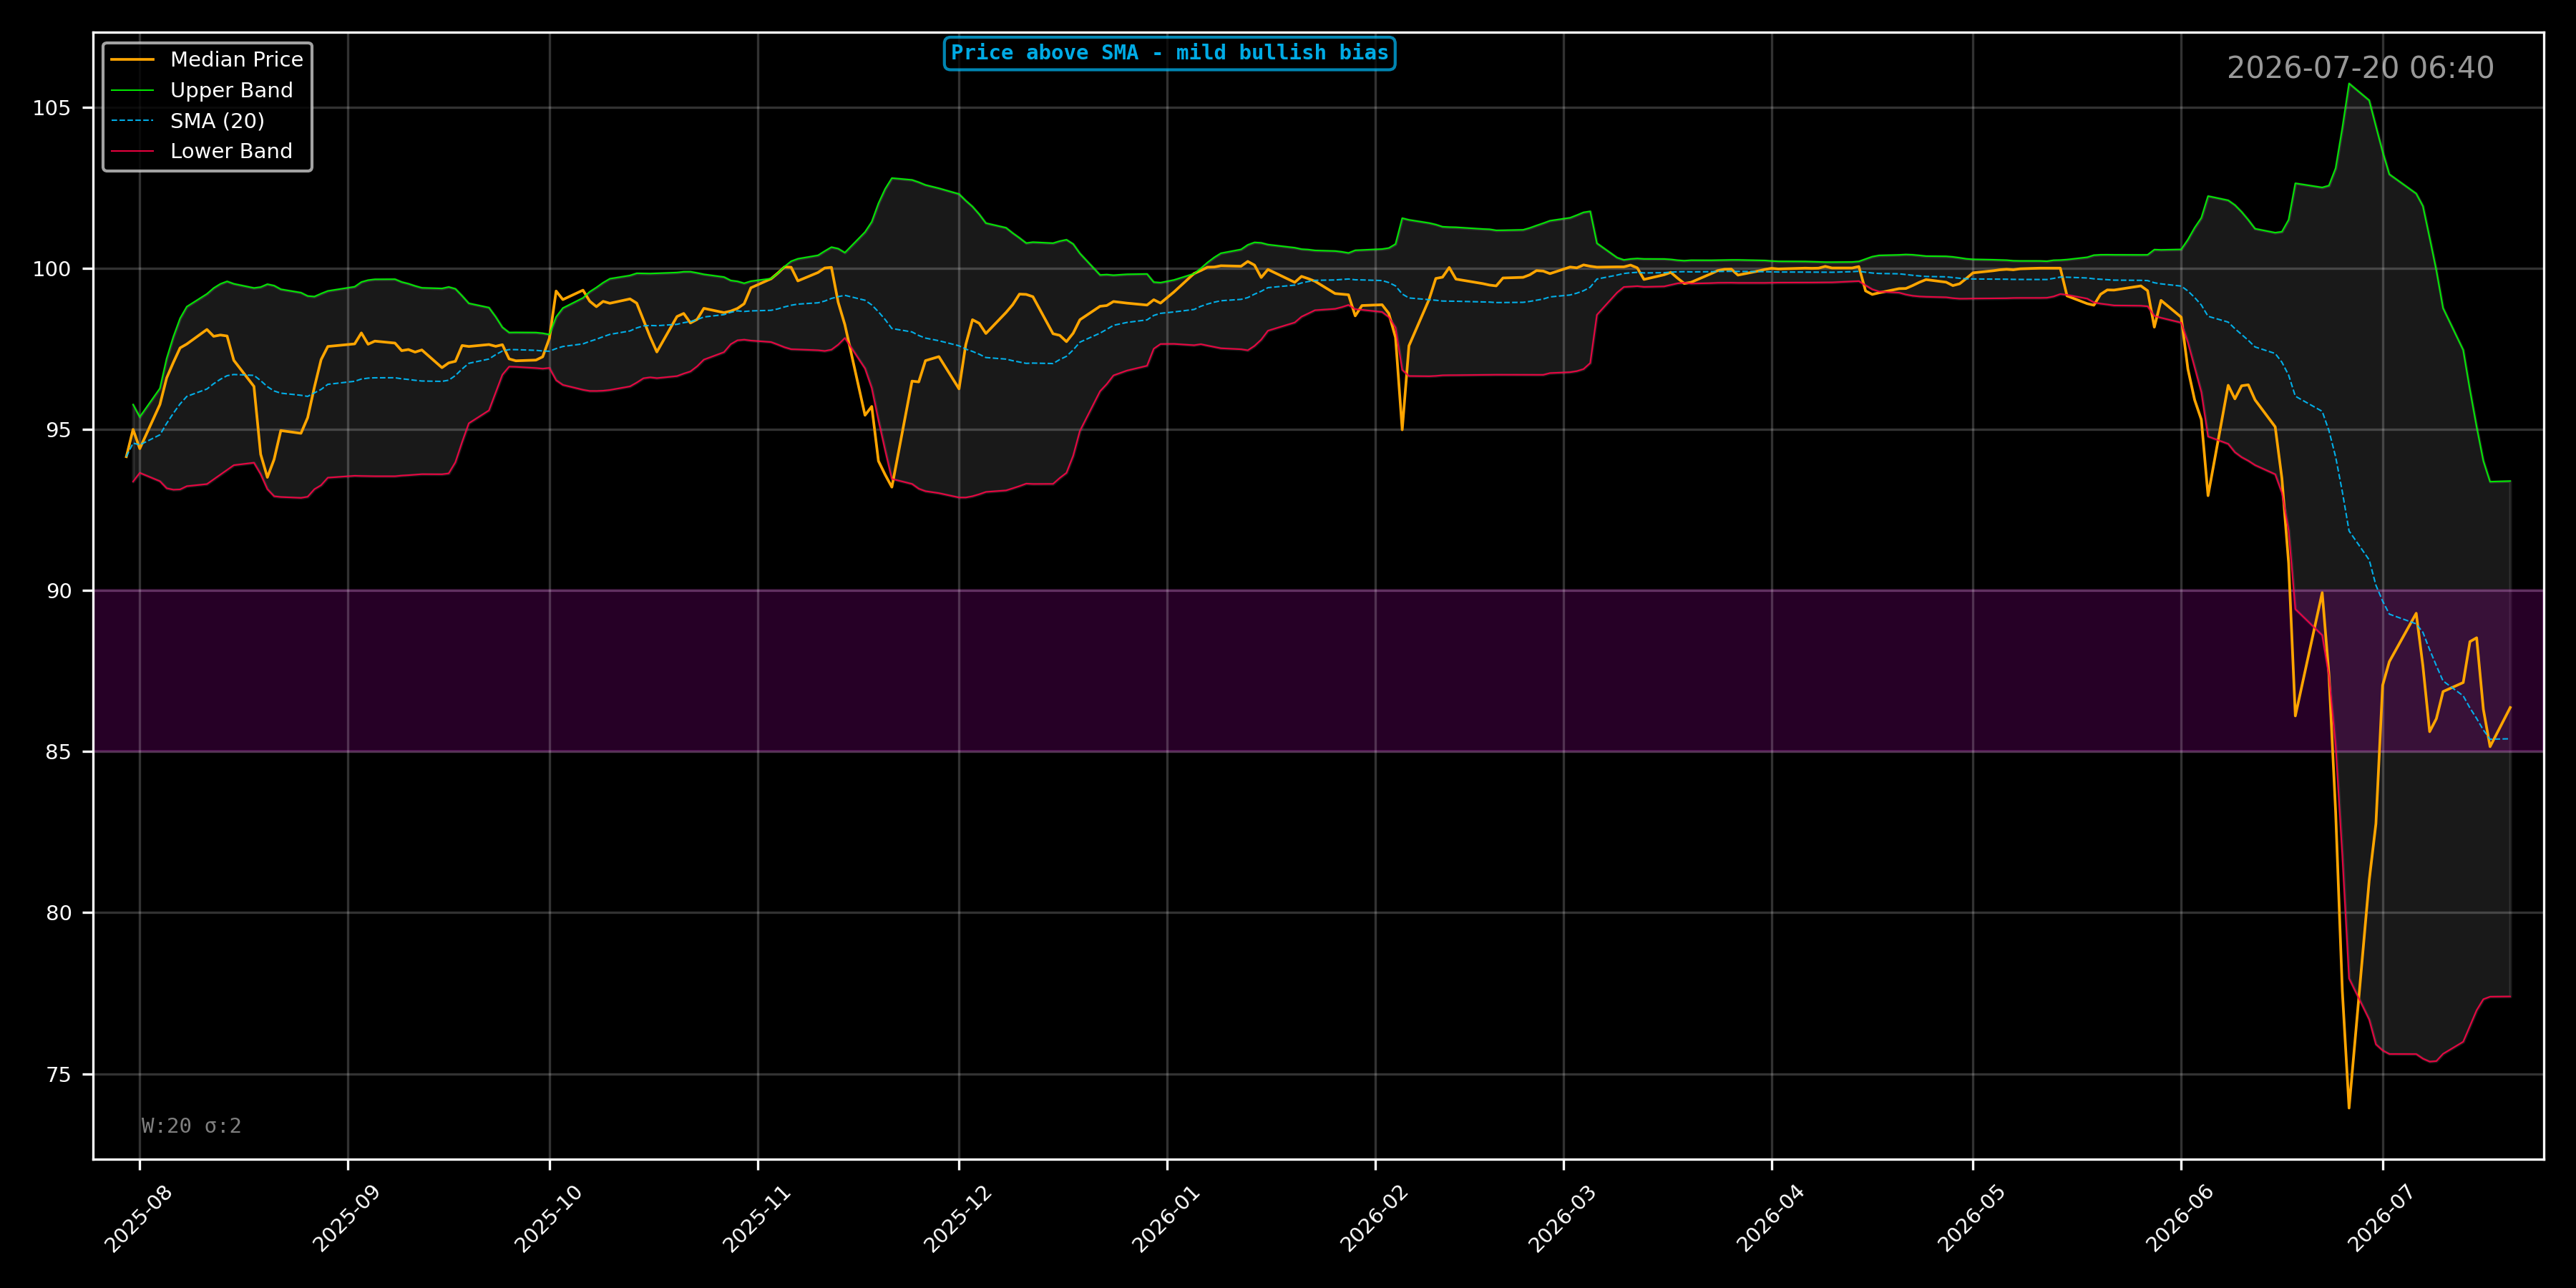Click the 'Price above SMA' annotation box
Viewport: 2576px width, 1288px height.
1169,53
